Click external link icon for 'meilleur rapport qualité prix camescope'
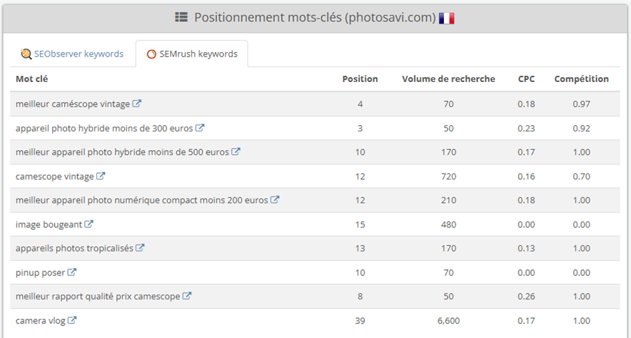 pos(187,296)
